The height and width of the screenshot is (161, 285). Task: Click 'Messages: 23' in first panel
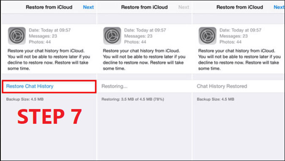pos(43,36)
